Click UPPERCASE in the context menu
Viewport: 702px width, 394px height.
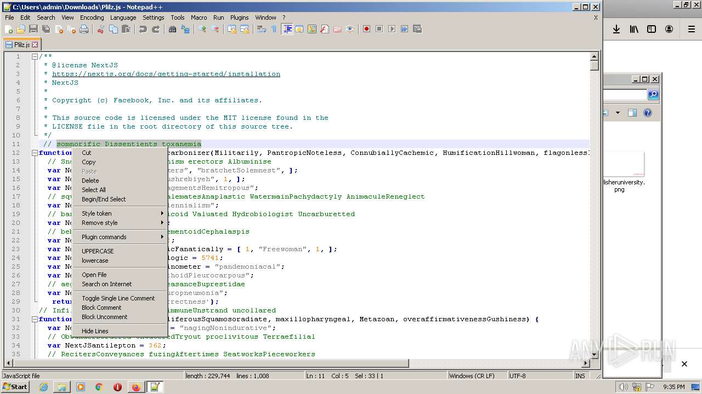pos(120,251)
